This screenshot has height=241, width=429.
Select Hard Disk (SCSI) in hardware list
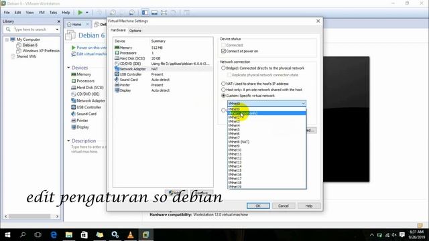[x=163, y=58]
